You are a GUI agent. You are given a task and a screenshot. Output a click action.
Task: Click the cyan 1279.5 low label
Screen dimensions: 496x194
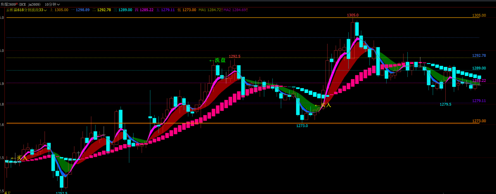(445, 104)
